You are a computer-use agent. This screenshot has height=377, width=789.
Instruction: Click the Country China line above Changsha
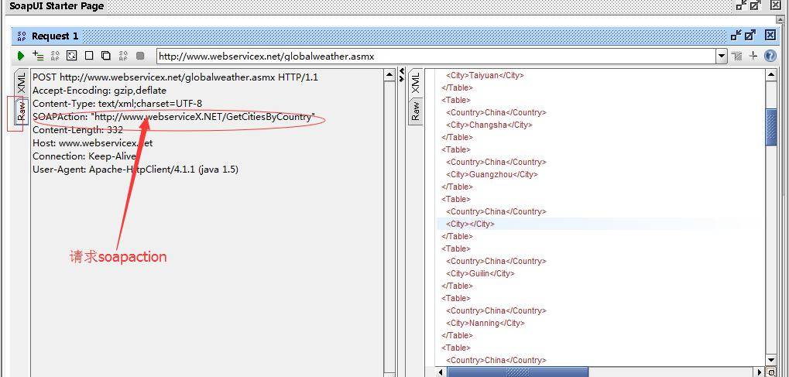point(496,112)
